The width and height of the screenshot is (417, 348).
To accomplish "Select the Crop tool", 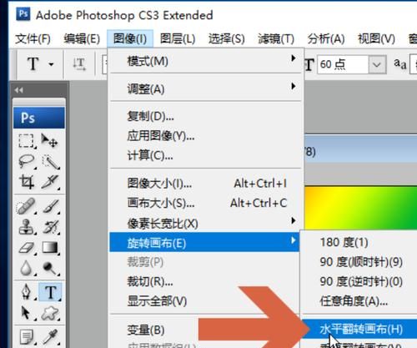I will pyautogui.click(x=27, y=182).
